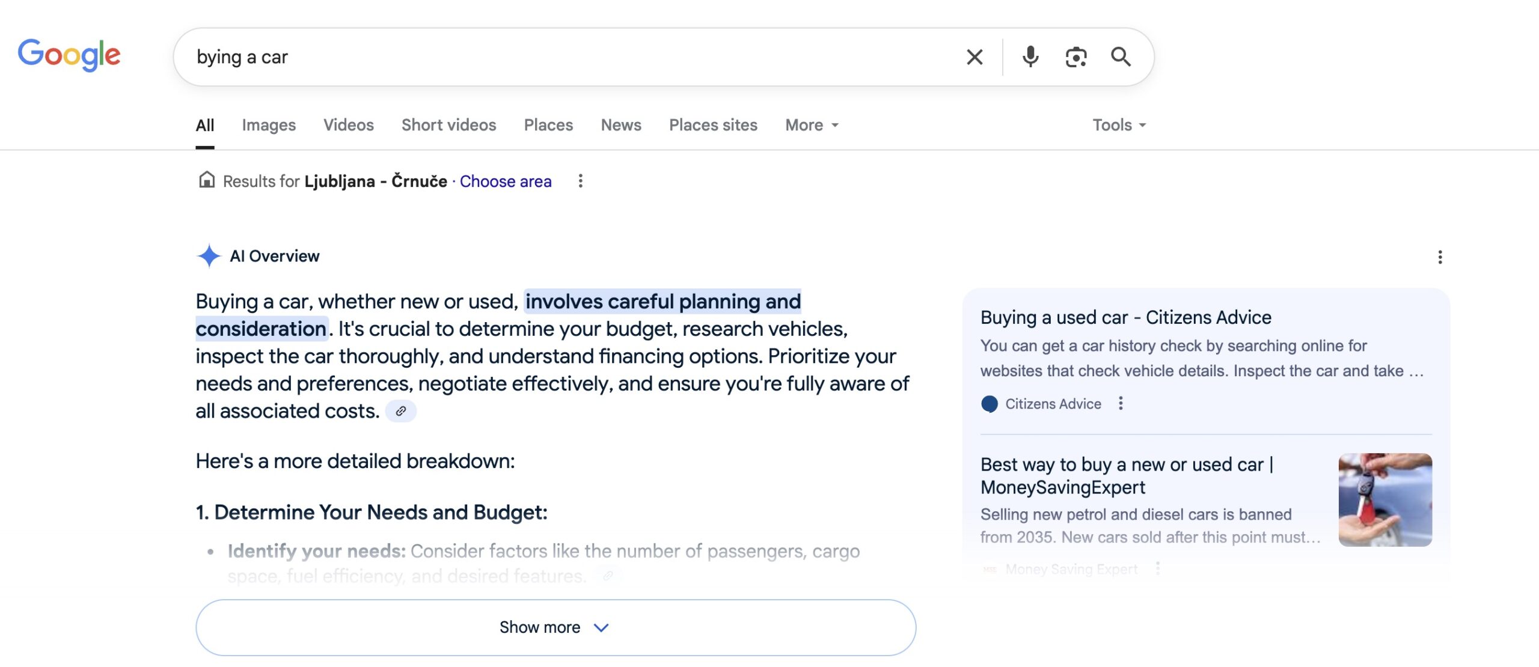This screenshot has height=667, width=1539.
Task: Switch to the Images tab
Action: [269, 125]
